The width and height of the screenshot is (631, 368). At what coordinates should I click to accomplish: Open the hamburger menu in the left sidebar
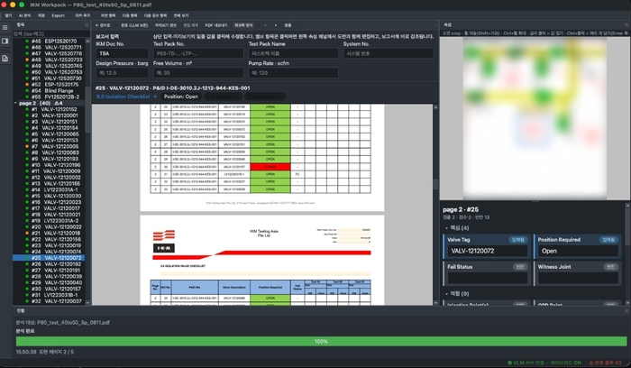(5, 27)
